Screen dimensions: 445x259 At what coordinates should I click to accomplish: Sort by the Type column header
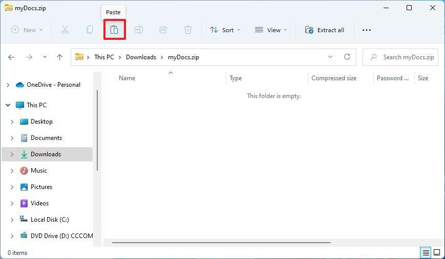(x=236, y=78)
